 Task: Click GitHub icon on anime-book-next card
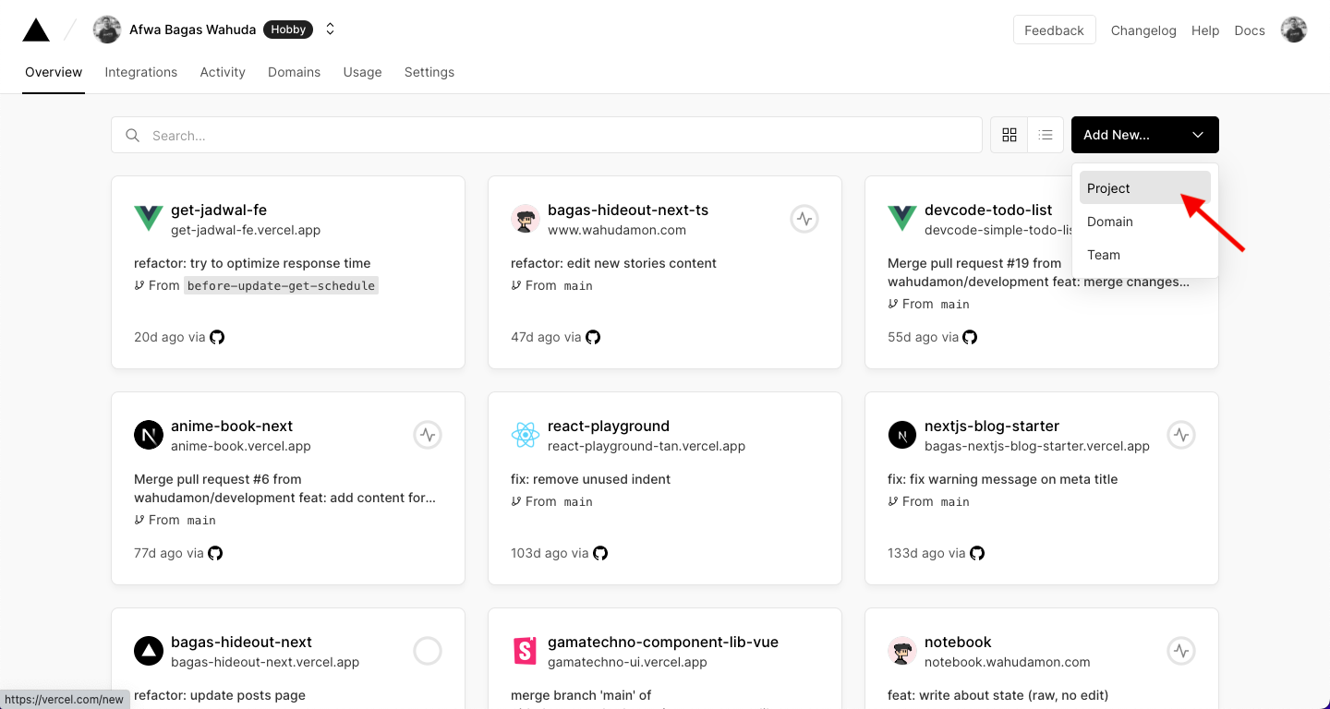(215, 553)
